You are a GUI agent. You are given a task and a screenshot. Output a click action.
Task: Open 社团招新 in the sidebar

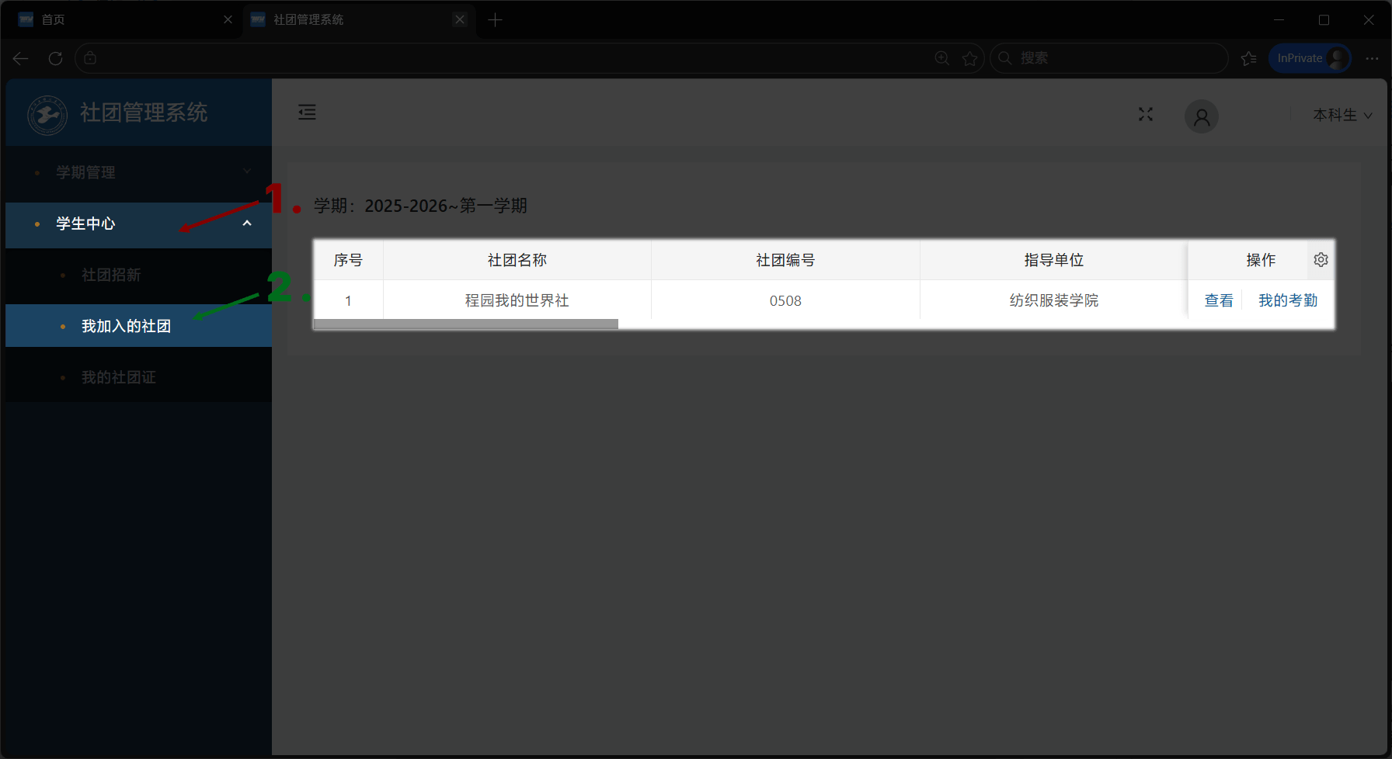(x=111, y=275)
